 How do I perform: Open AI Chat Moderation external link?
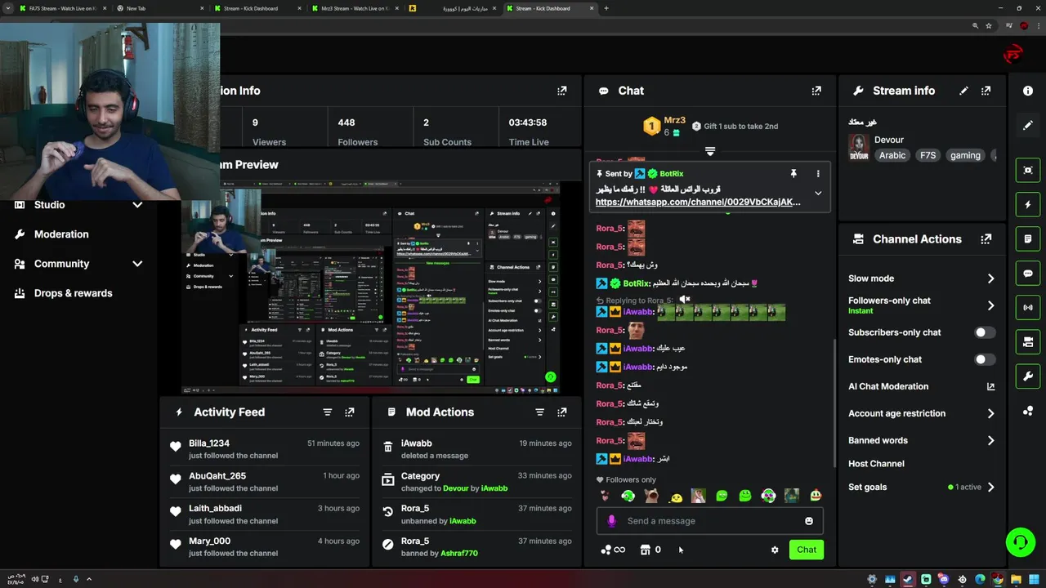pos(990,386)
